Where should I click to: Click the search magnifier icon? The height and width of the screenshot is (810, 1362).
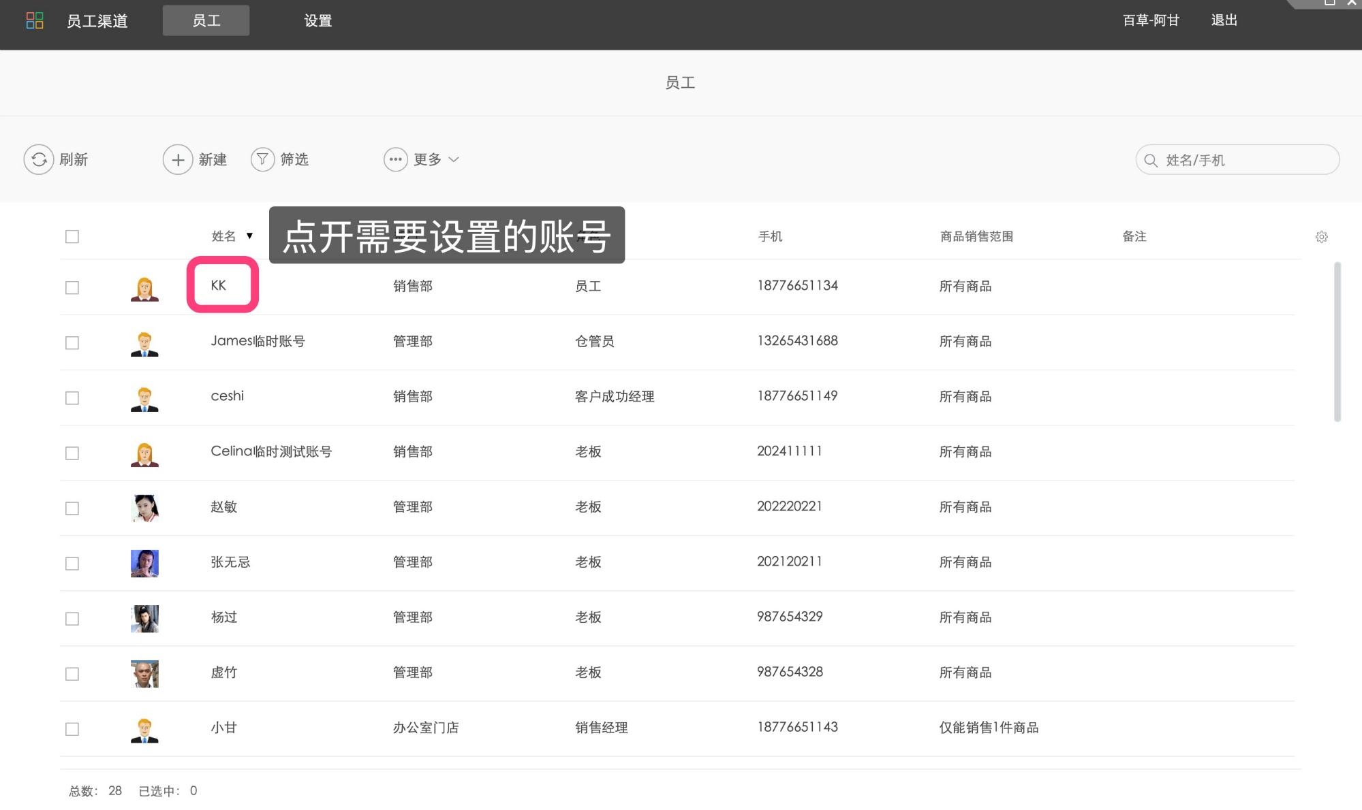click(x=1151, y=160)
